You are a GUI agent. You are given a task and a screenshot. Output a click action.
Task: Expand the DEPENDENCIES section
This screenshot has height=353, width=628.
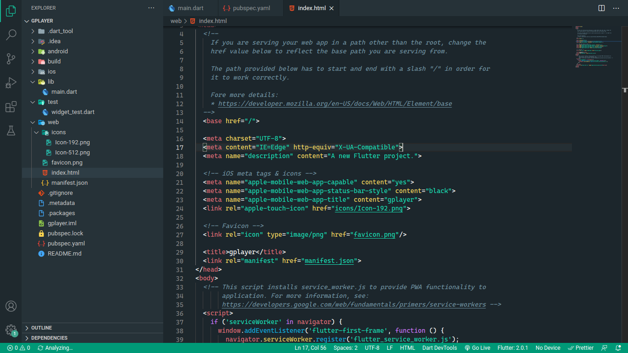click(x=92, y=338)
